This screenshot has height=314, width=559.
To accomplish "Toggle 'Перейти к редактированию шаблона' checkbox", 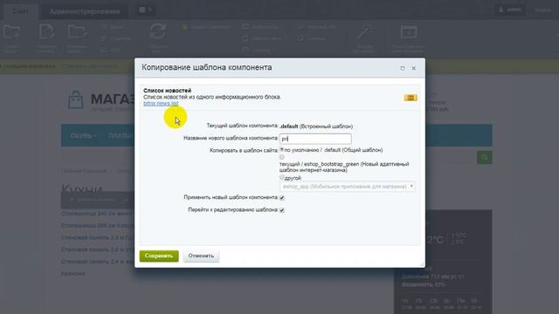I will [282, 210].
